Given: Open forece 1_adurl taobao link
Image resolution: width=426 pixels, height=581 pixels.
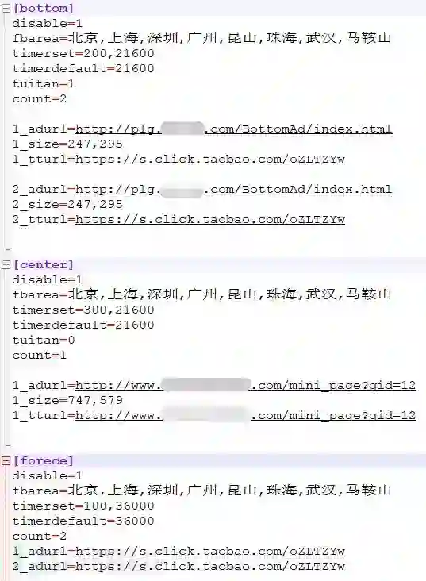Looking at the screenshot, I should click(210, 551).
